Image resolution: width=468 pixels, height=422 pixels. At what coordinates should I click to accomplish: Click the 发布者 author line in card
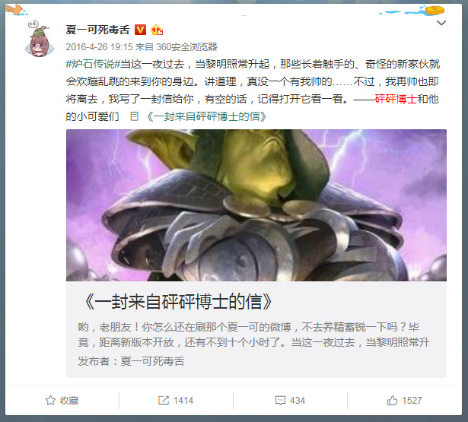pos(131,361)
